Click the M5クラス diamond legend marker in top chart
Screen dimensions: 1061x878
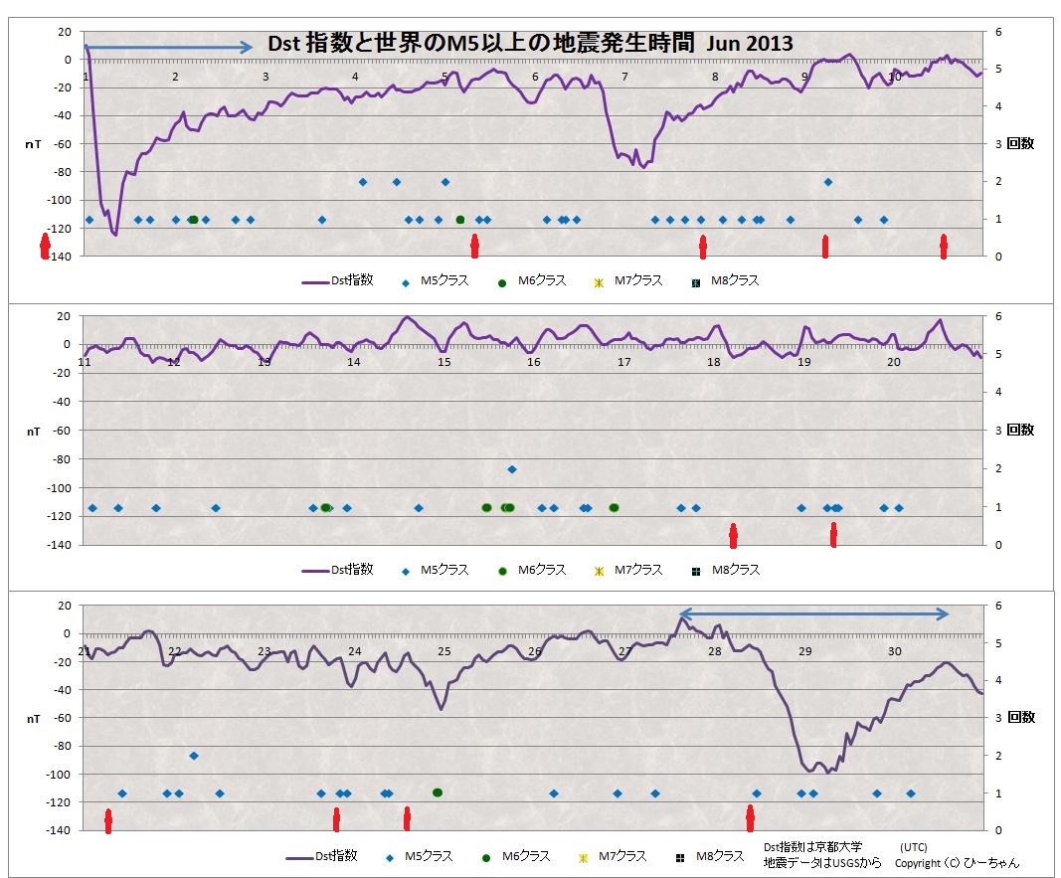(x=406, y=282)
